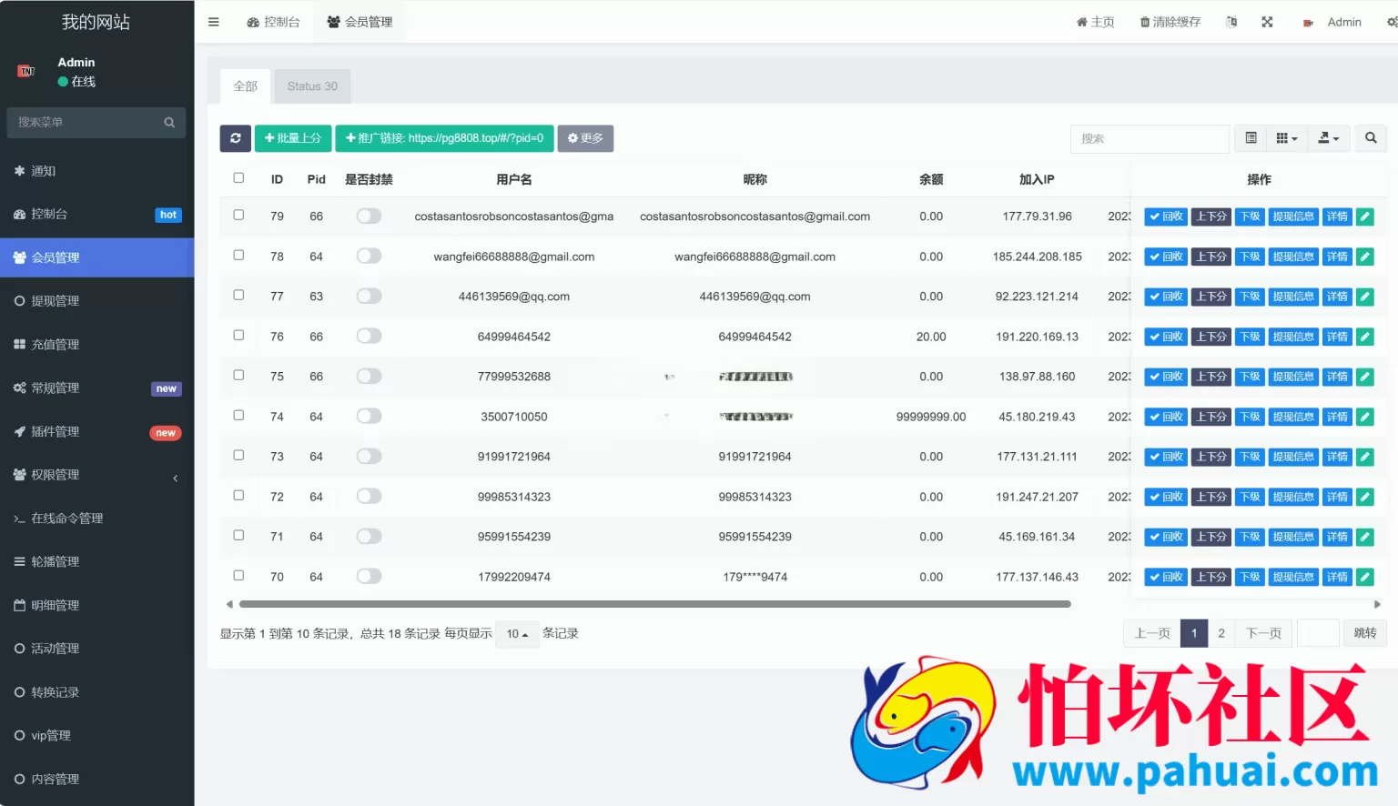Open 插件管理 in the sidebar
The image size is (1398, 806).
96,432
